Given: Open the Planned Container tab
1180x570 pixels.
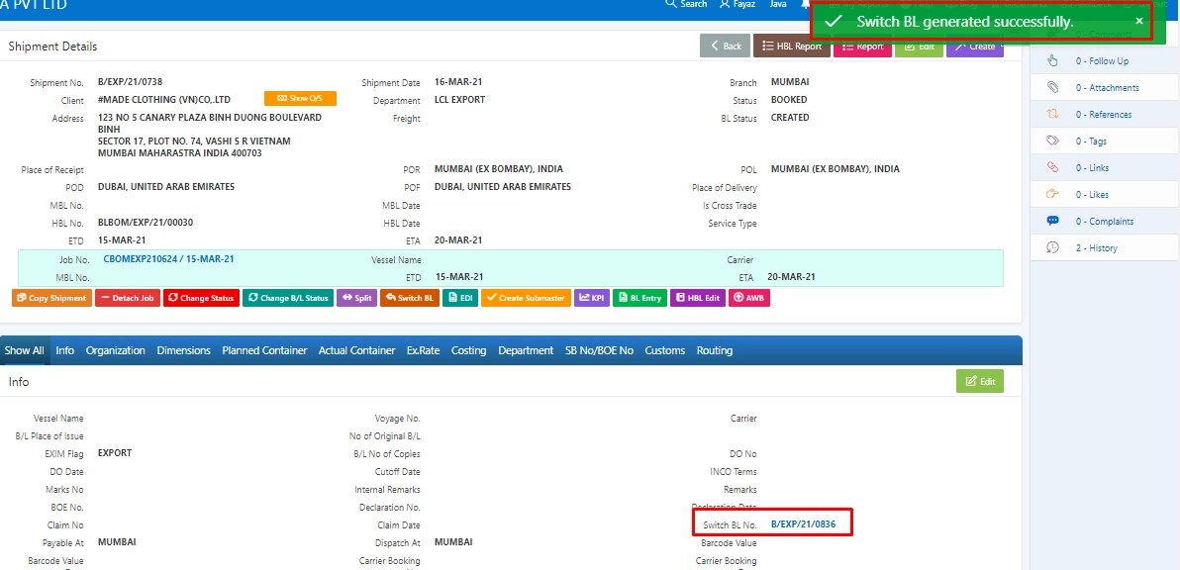Looking at the screenshot, I should click(264, 349).
